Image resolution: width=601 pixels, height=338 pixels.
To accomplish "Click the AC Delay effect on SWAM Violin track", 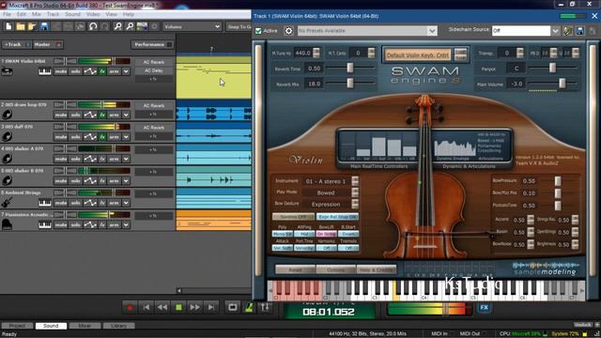I will 154,70.
